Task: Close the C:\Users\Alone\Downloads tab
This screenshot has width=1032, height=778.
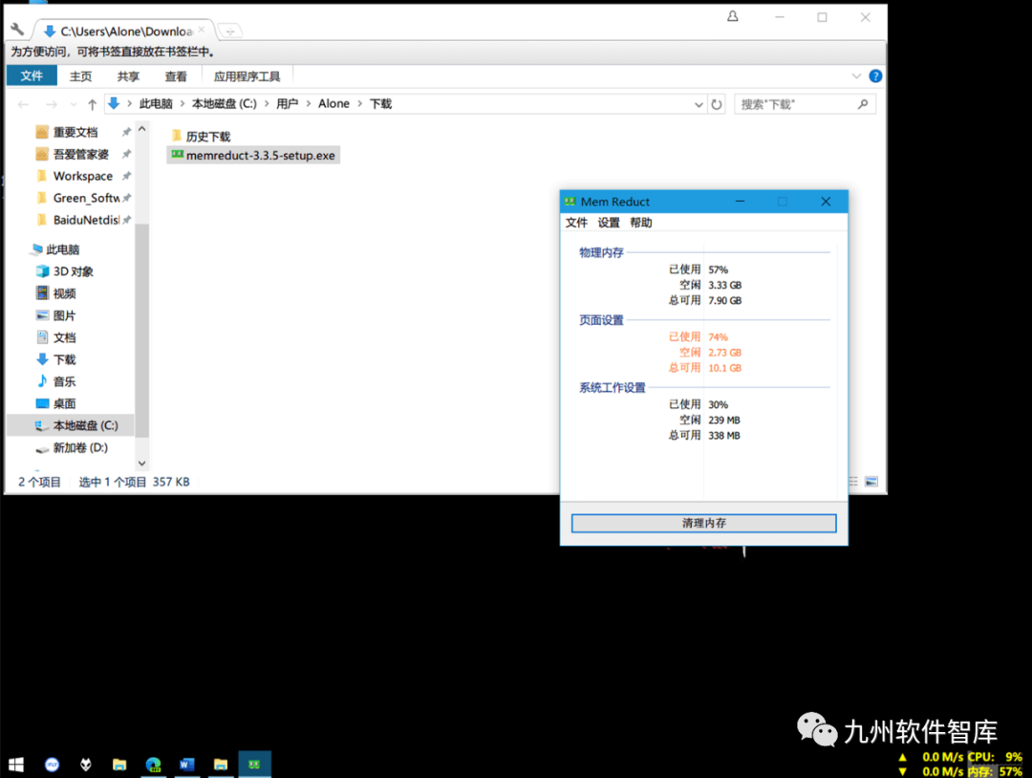Action: click(202, 30)
